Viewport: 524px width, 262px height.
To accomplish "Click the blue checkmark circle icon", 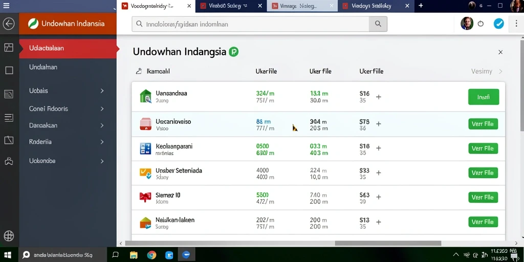I will point(498,24).
